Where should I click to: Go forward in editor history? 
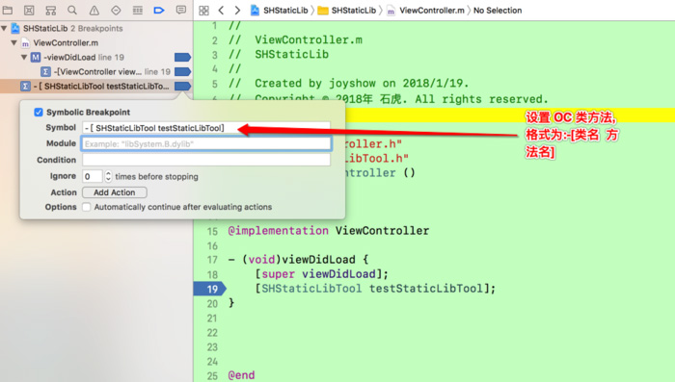tap(237, 11)
